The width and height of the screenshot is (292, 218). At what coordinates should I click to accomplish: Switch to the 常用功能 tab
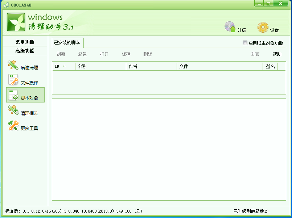(x=25, y=42)
